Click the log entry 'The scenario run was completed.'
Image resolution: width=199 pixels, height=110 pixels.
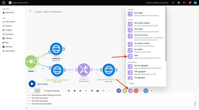(x=42, y=104)
